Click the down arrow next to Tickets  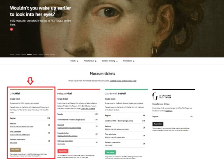[78, 61]
